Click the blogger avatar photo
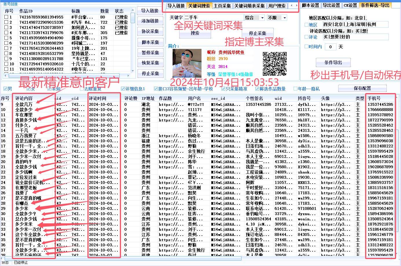 (x=187, y=63)
